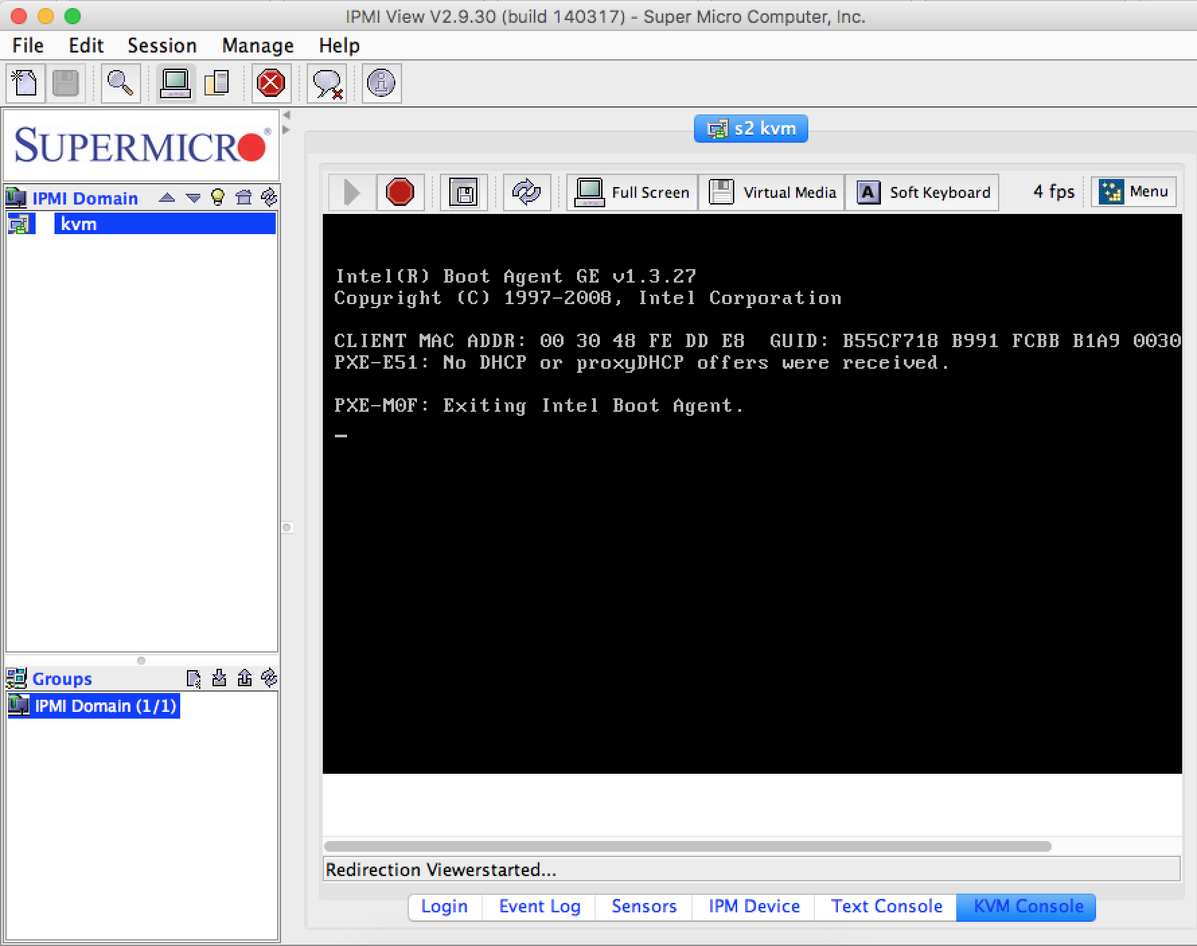The height and width of the screenshot is (946, 1197).
Task: Click the Redirection Viewerstarted status text
Action: click(x=440, y=870)
